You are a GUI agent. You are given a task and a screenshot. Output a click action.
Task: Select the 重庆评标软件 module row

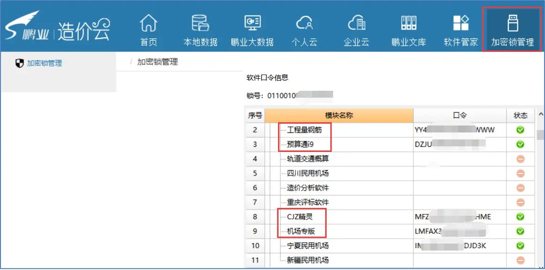(390, 202)
